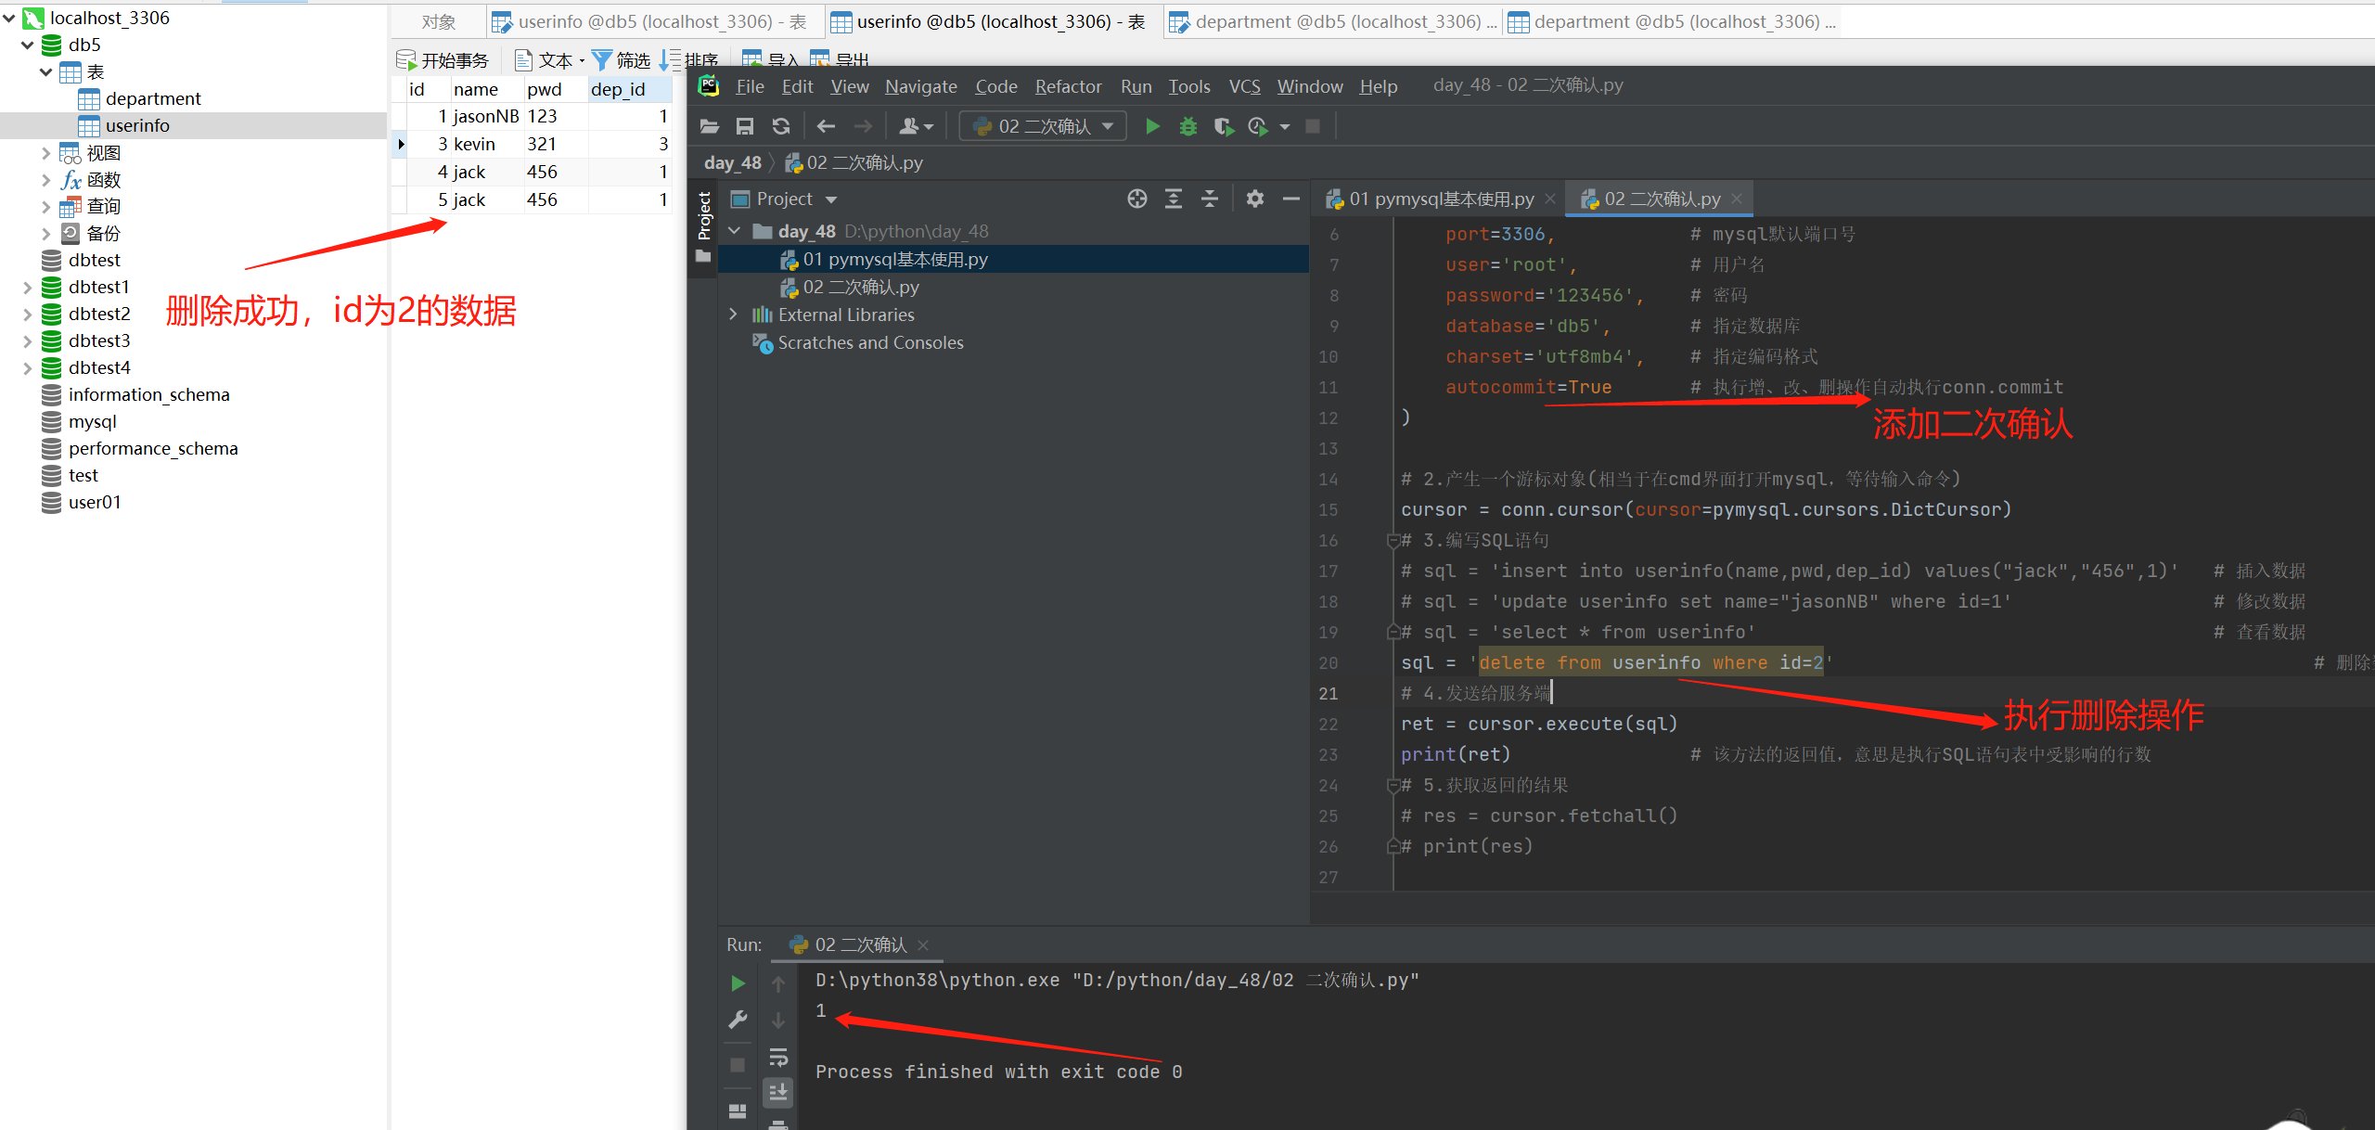The image size is (2375, 1130).
Task: Open Project panel settings with the gear icon
Action: click(1255, 199)
